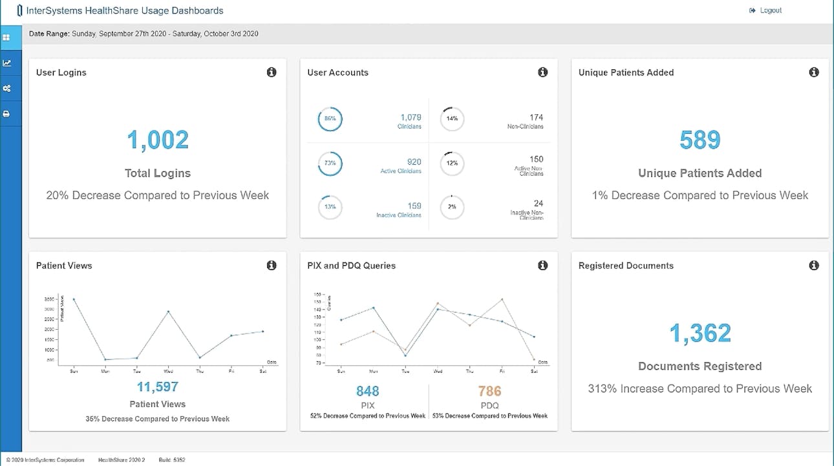The width and height of the screenshot is (834, 466).
Task: Open info tooltip on User Logins card
Action: pyautogui.click(x=272, y=72)
